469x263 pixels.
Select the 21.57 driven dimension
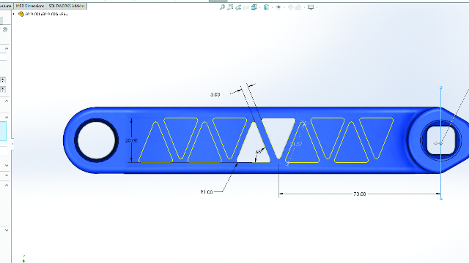(296, 145)
